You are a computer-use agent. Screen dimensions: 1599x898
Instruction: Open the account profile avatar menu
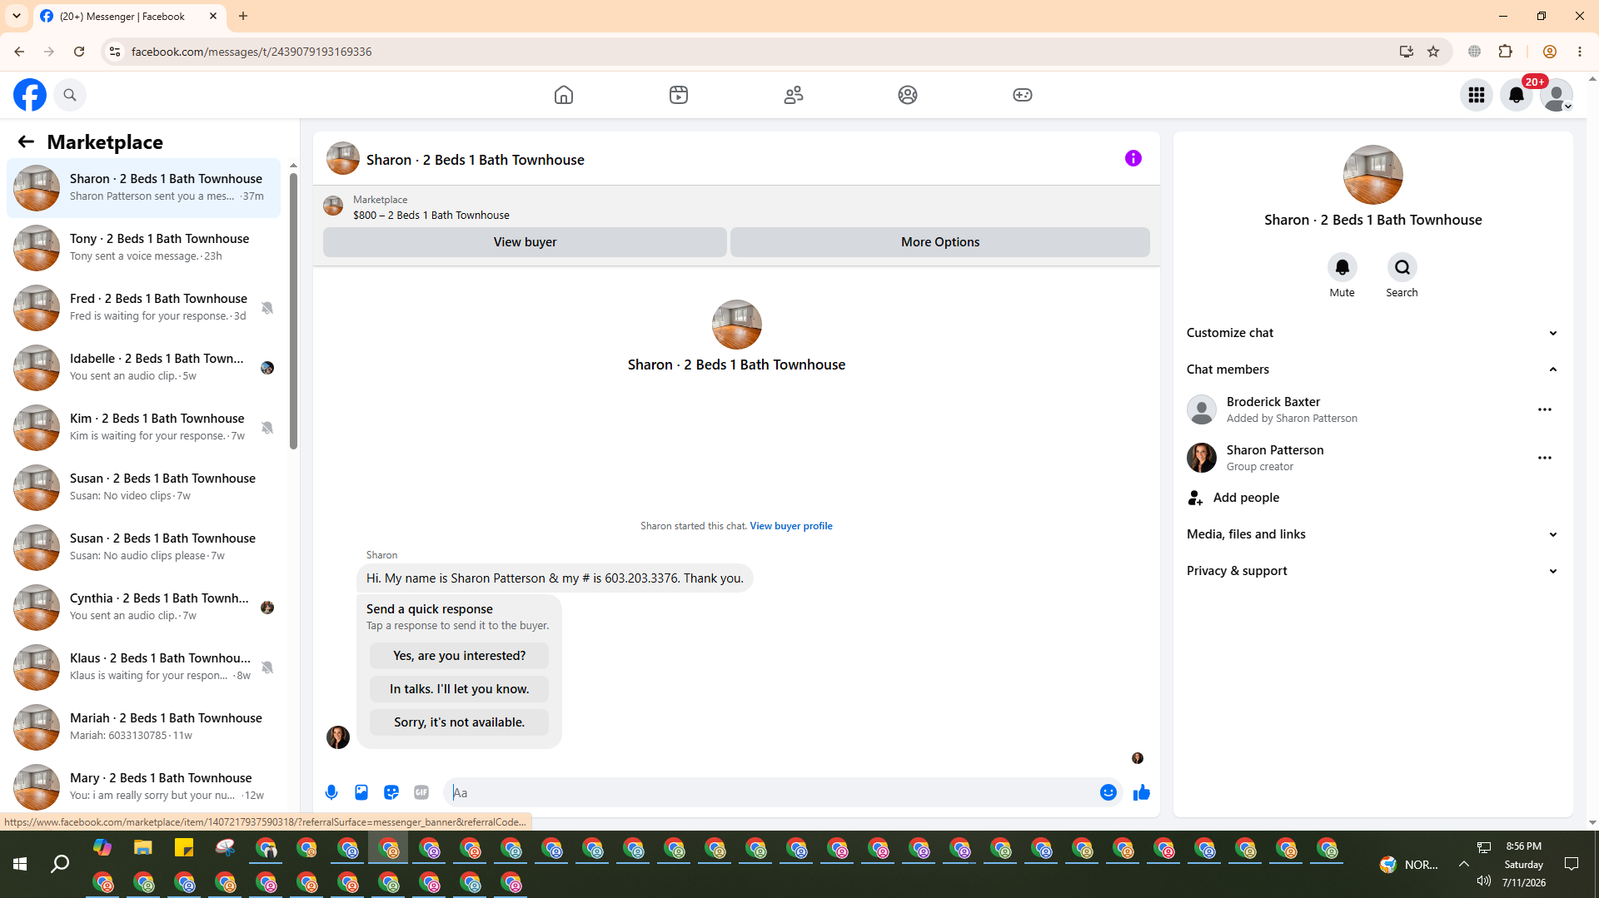pyautogui.click(x=1557, y=95)
